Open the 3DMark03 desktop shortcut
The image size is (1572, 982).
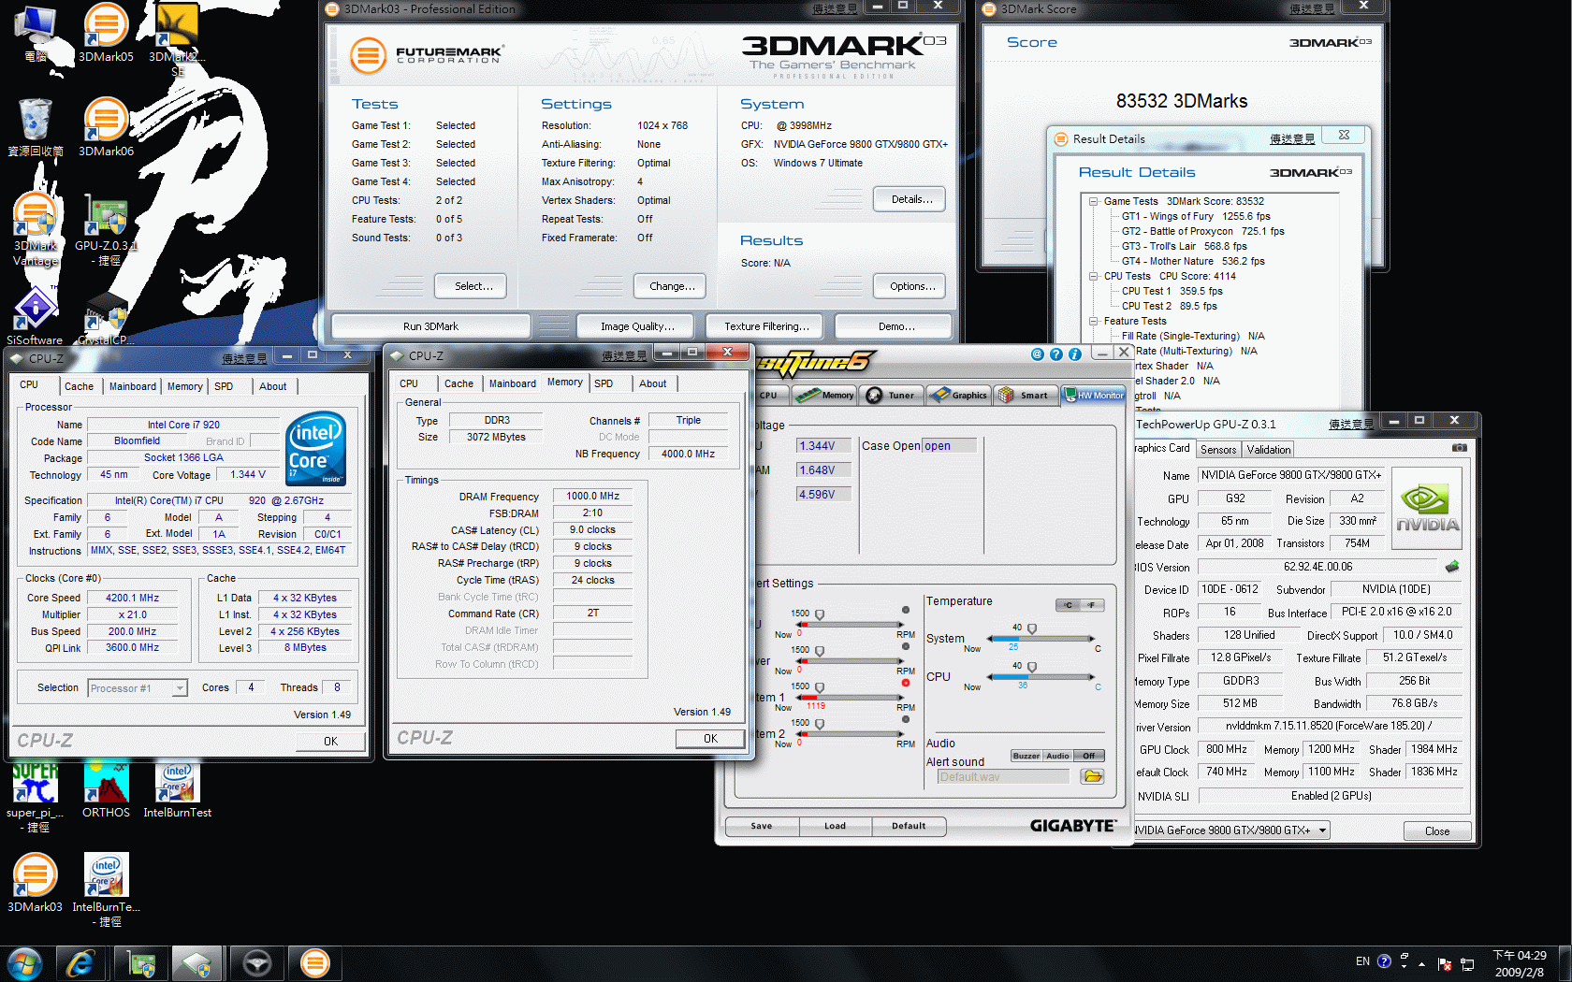click(x=36, y=884)
